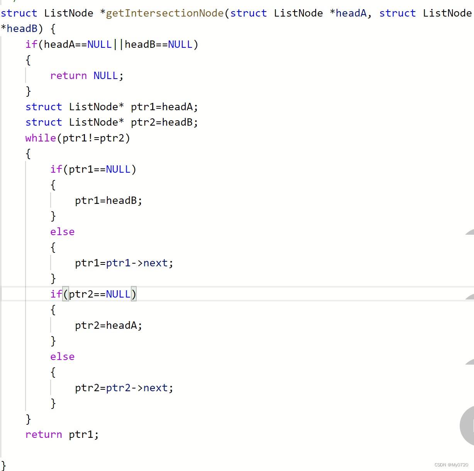This screenshot has width=474, height=471.
Task: Click the 'else' after ptr1=headB block
Action: (x=62, y=232)
